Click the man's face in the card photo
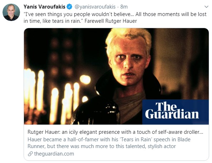The height and width of the screenshot is (163, 212). pyautogui.click(x=129, y=61)
